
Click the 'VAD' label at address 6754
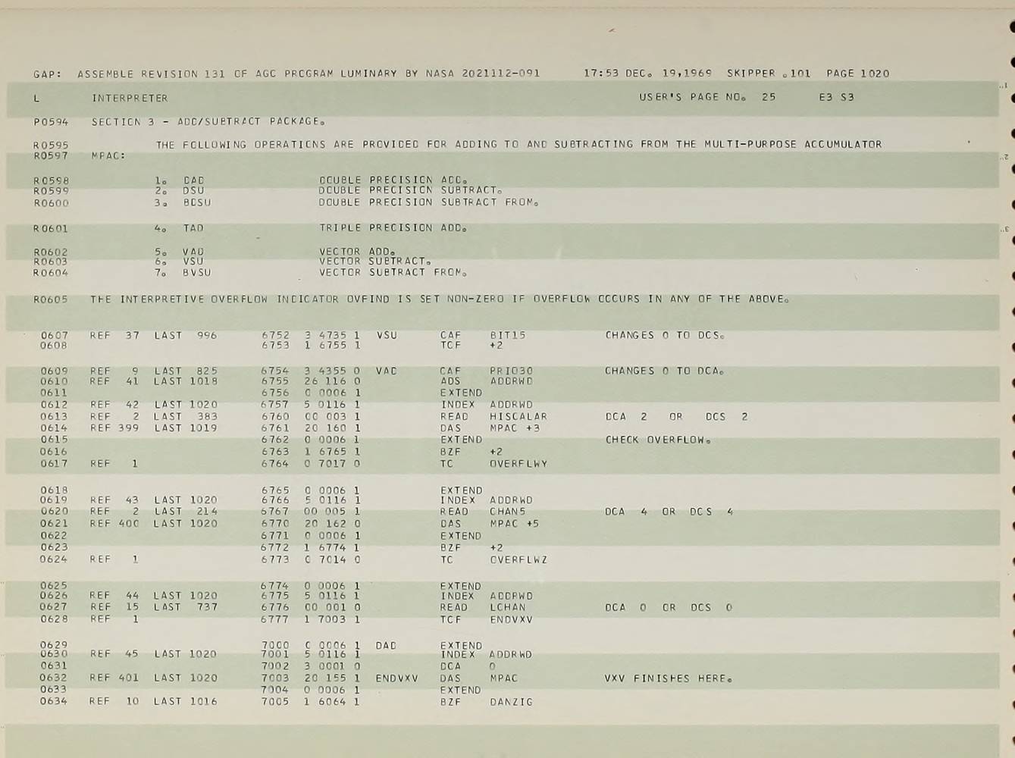387,371
